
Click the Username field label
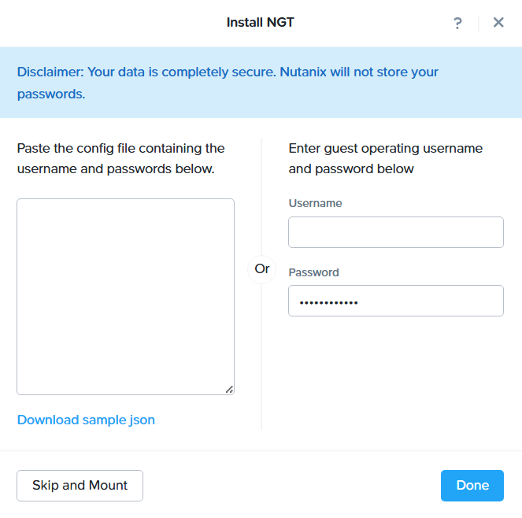coord(315,203)
